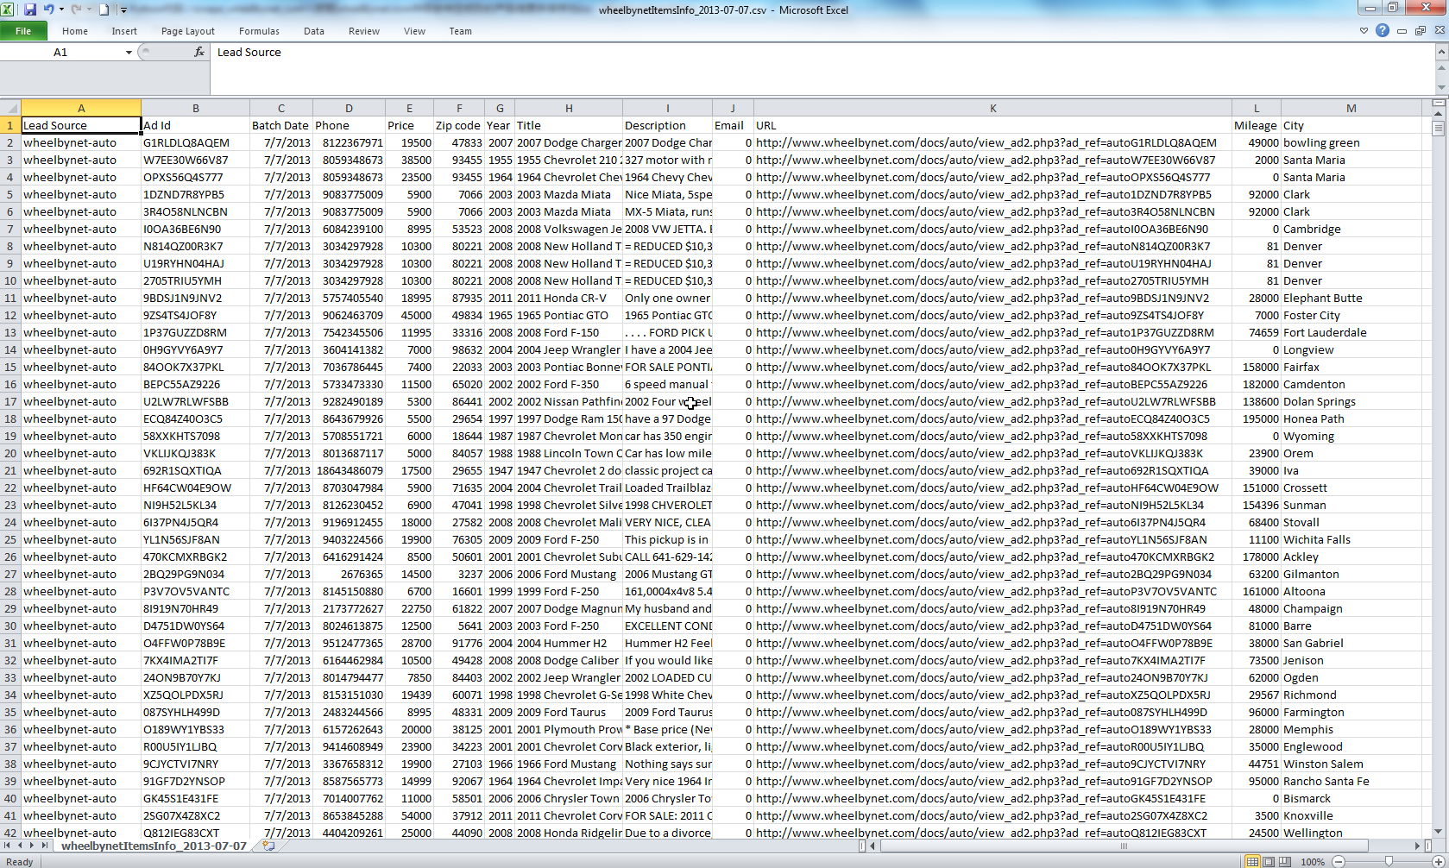Switch to the Insert ribbon tab
Viewport: 1449px width, 868px height.
pos(124,31)
